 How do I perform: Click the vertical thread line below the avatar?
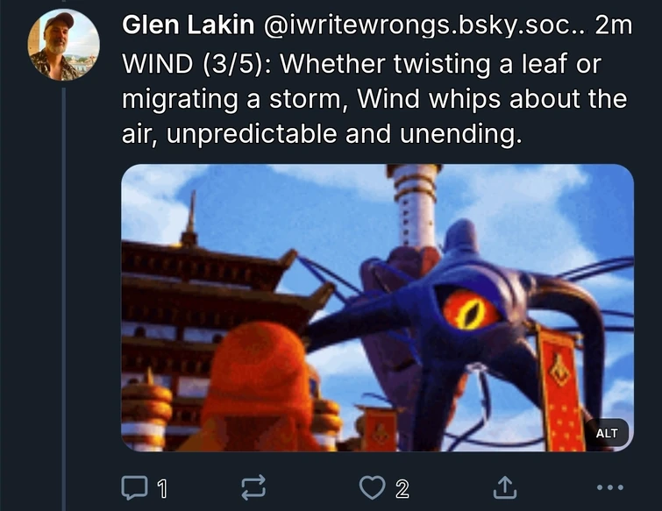64,299
